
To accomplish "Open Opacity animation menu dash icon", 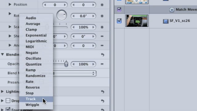I will (102, 64).
